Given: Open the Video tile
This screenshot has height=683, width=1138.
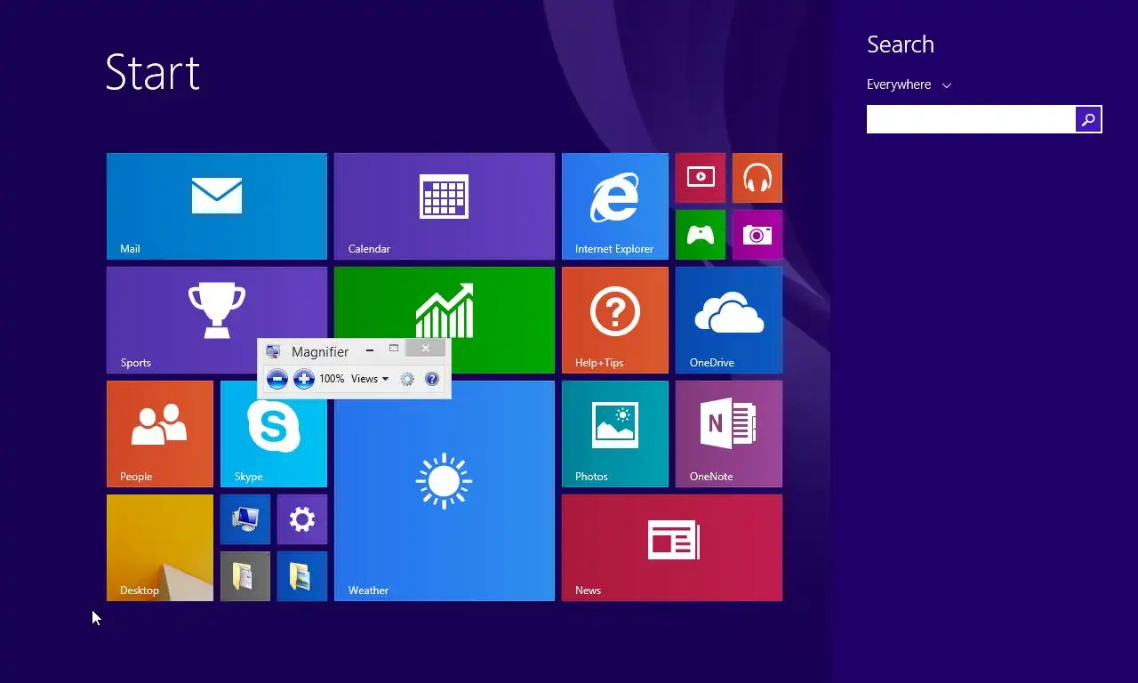Looking at the screenshot, I should 701,178.
